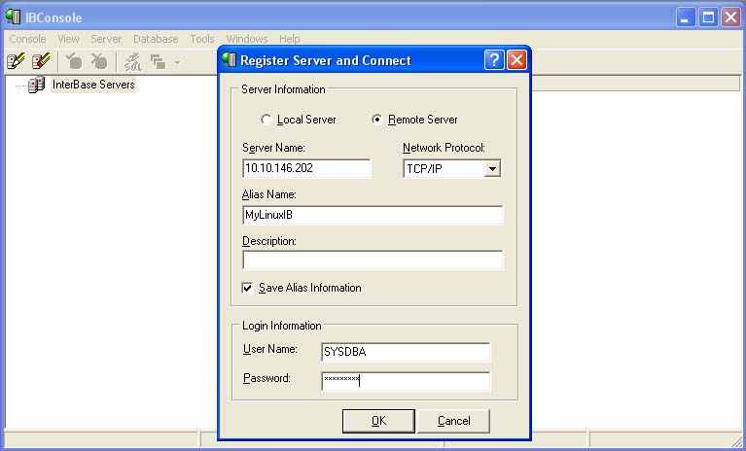Dismiss the dialog with the Cancel button
Screen dimensions: 746x451
[453, 421]
